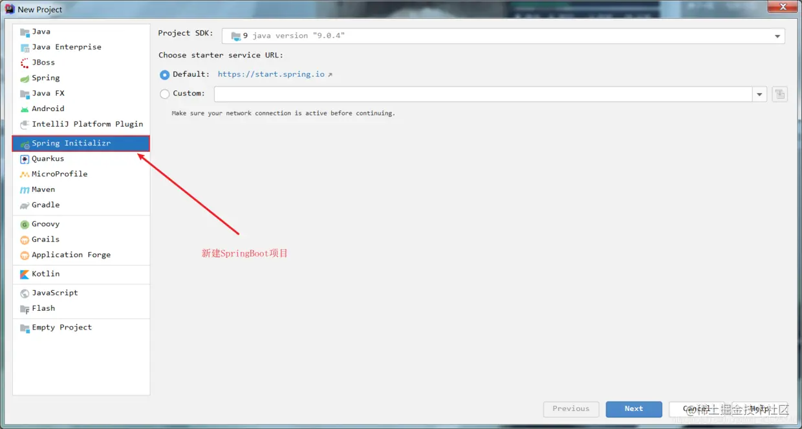Screen dimensions: 802x429
Task: Choose Spring Initializr project type
Action: [81, 143]
